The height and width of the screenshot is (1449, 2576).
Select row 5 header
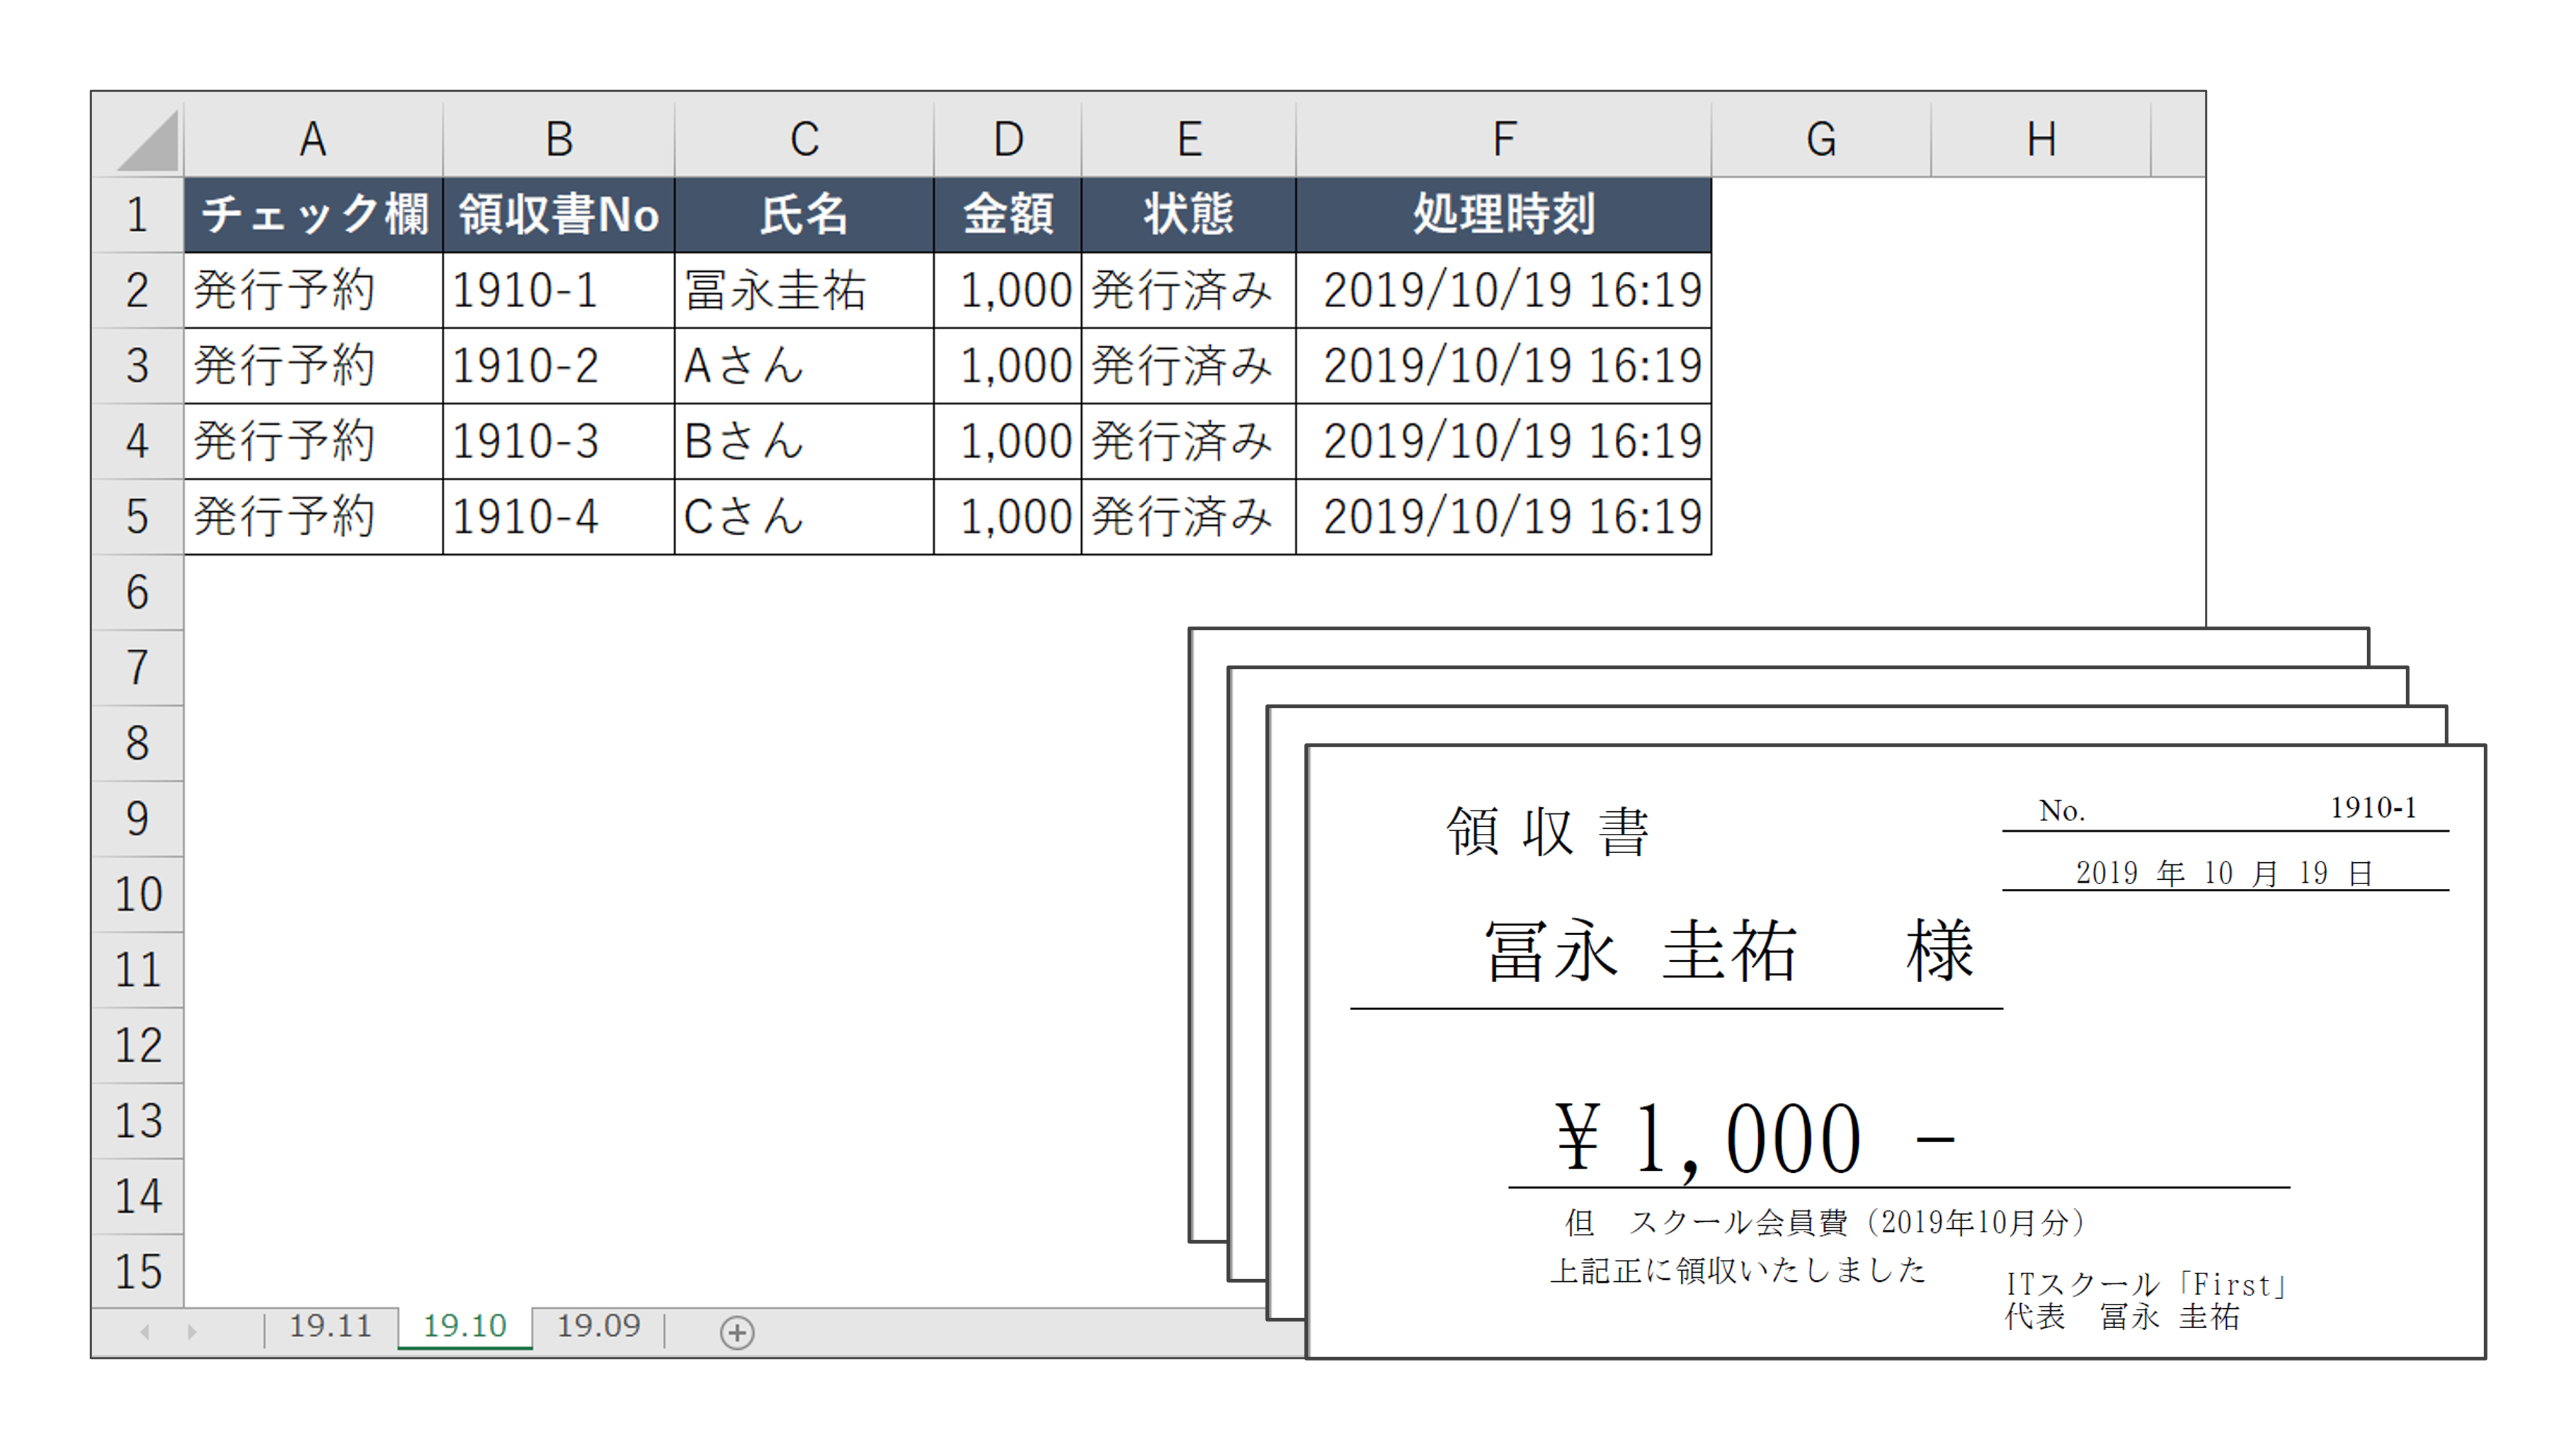click(x=138, y=517)
